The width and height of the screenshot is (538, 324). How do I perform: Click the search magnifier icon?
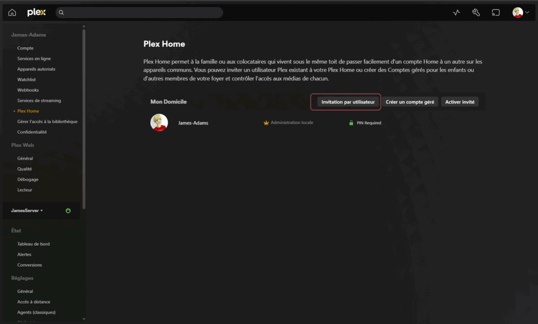(x=61, y=13)
